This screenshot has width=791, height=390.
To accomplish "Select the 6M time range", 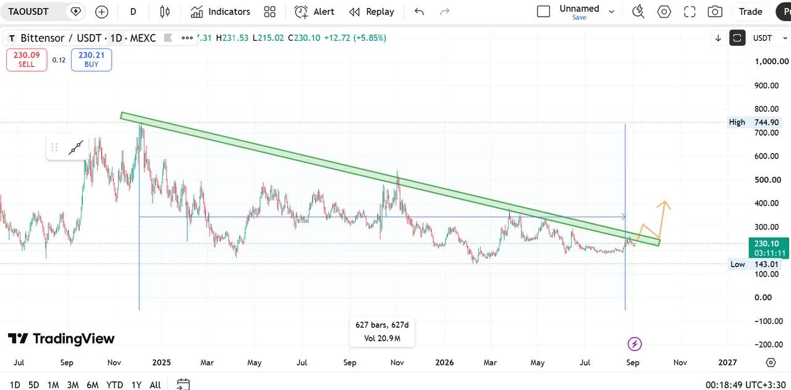I will coord(93,384).
